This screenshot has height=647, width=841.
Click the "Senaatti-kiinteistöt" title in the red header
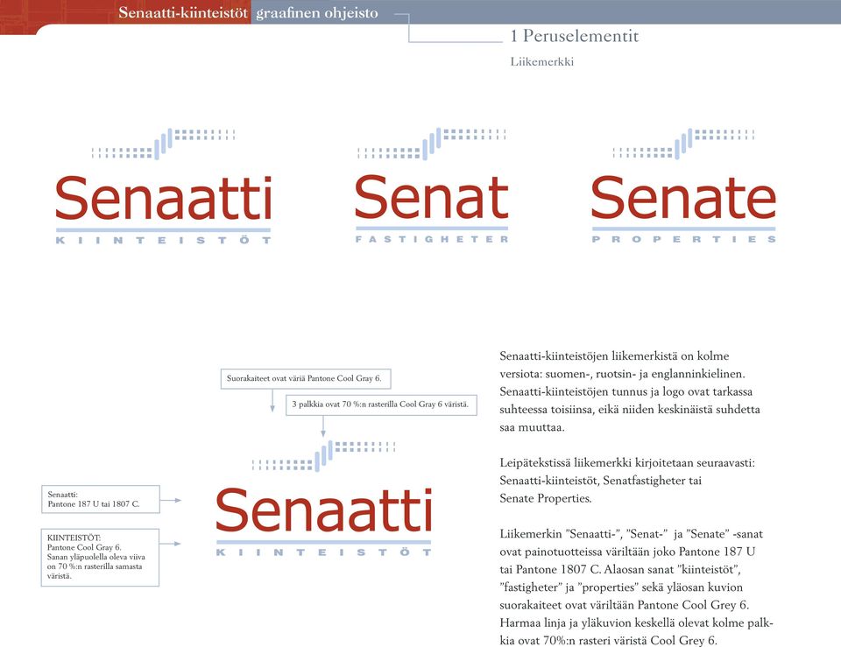(x=183, y=12)
